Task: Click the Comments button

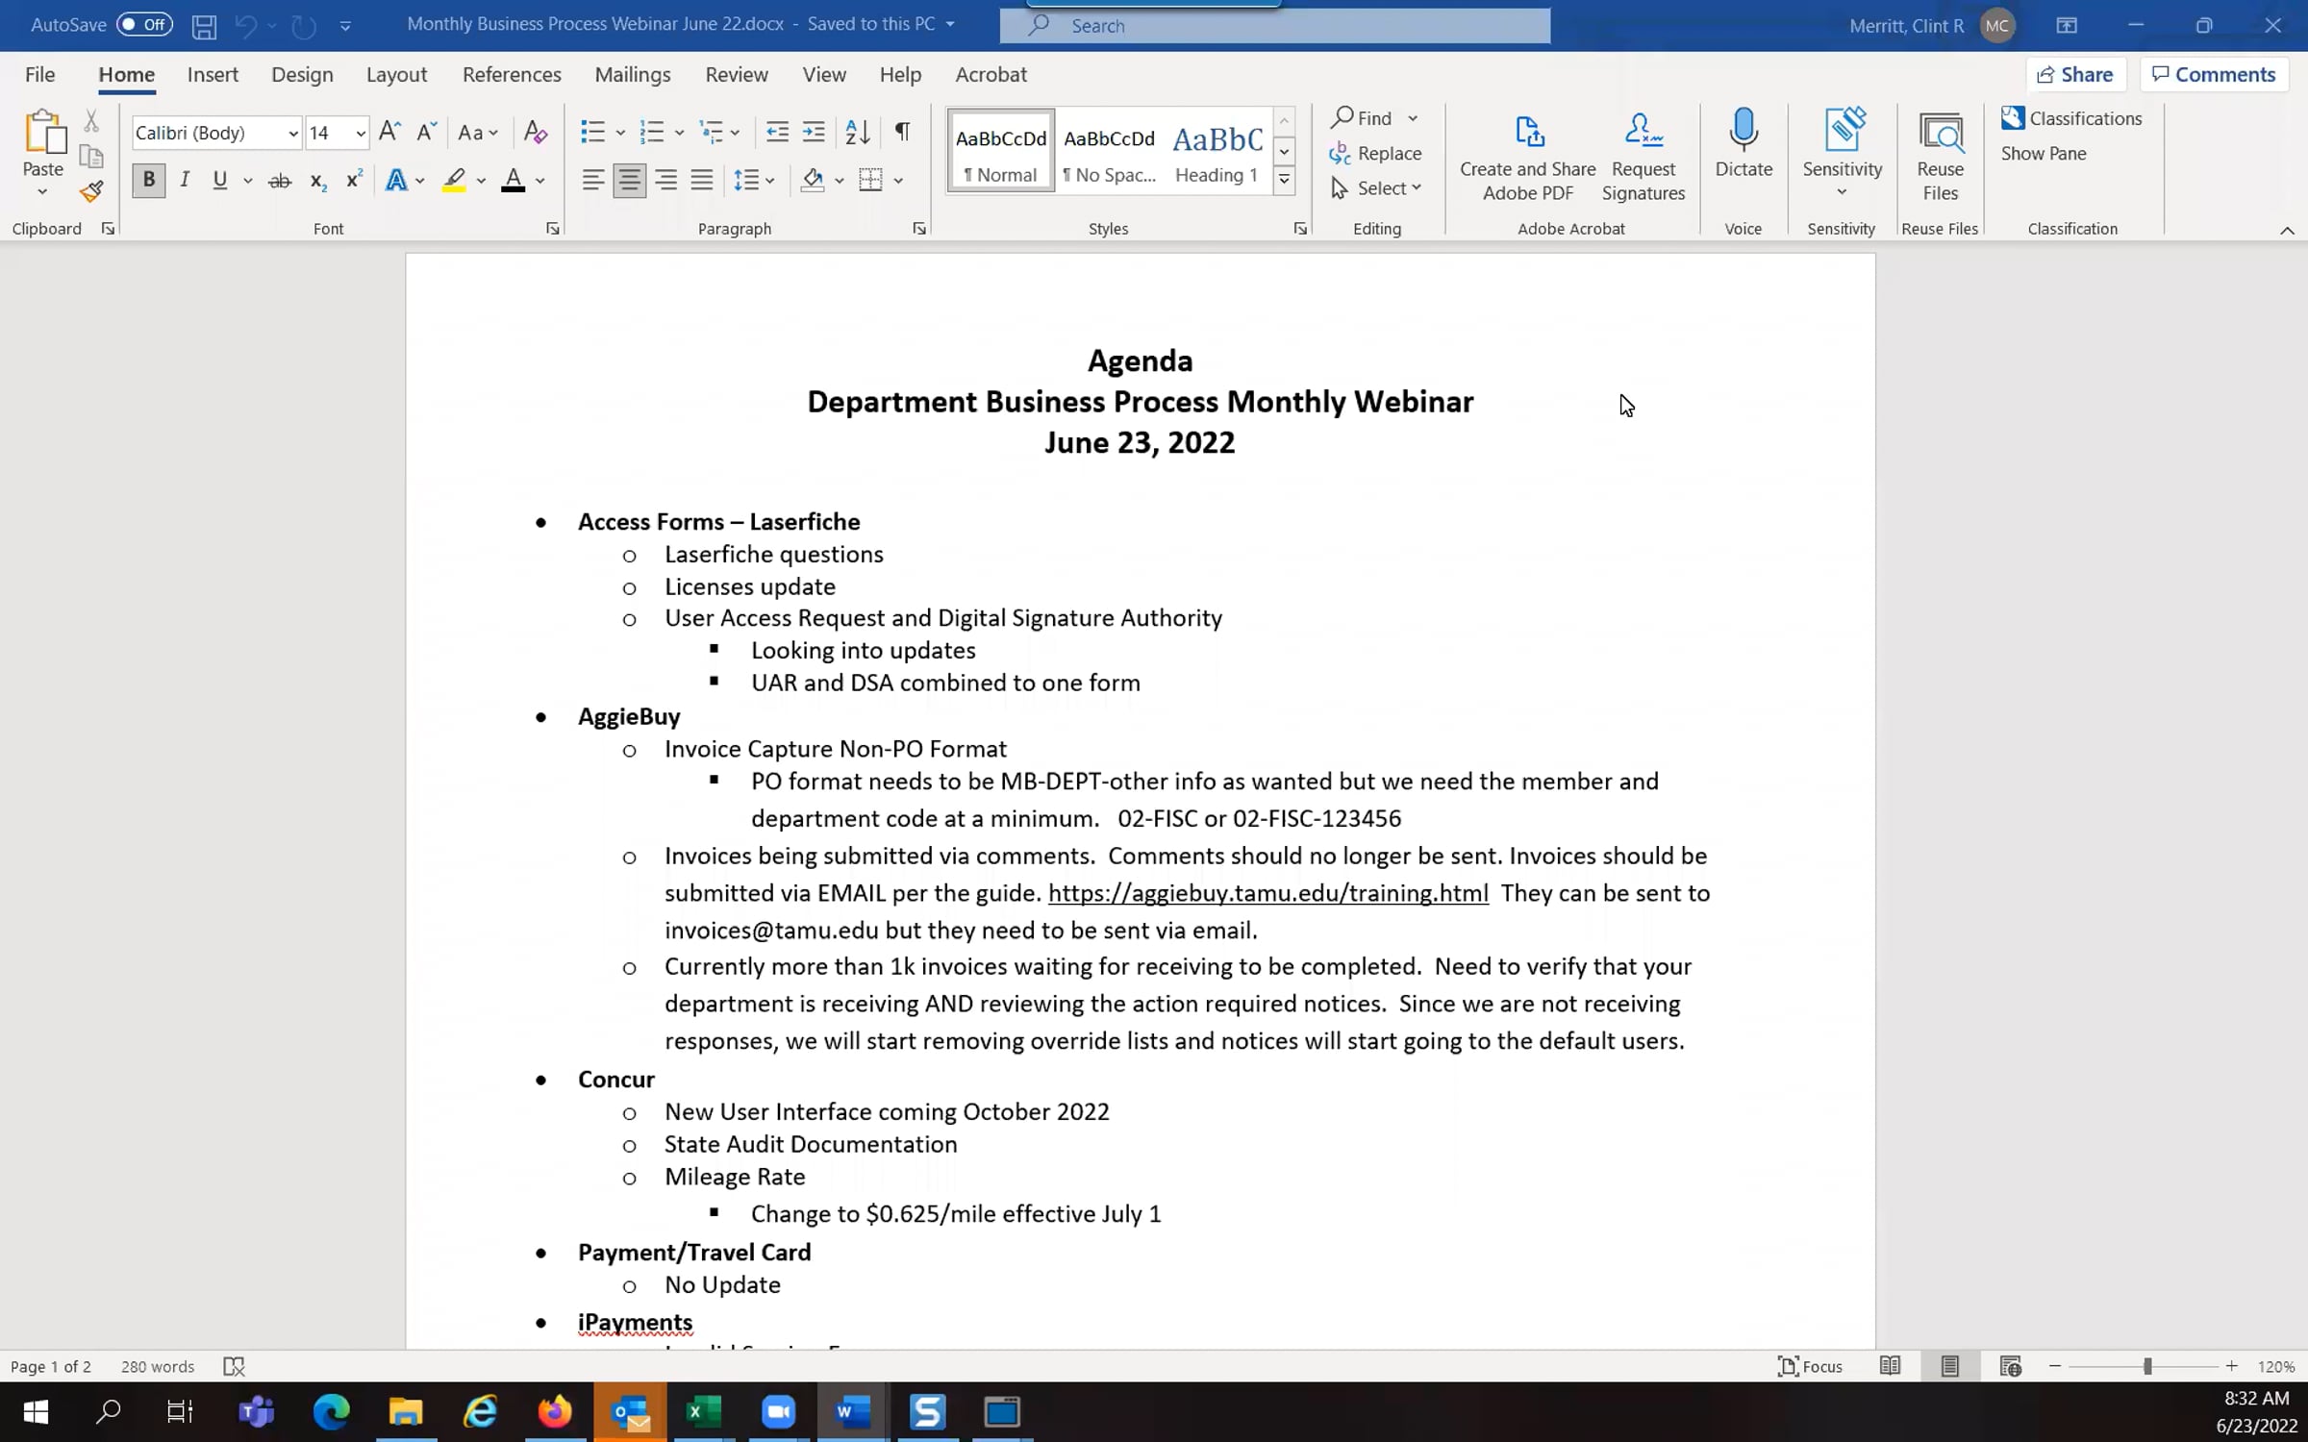Action: 2214,74
